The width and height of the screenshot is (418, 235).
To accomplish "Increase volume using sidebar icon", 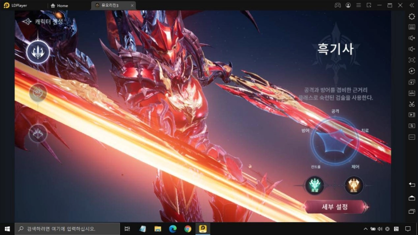I will tap(412, 38).
